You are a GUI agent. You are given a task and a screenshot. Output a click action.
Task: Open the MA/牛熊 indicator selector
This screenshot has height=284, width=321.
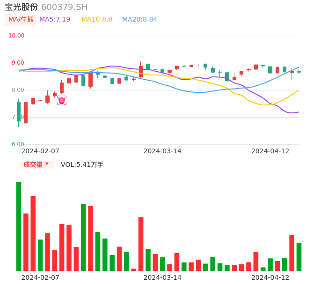[x=21, y=19]
